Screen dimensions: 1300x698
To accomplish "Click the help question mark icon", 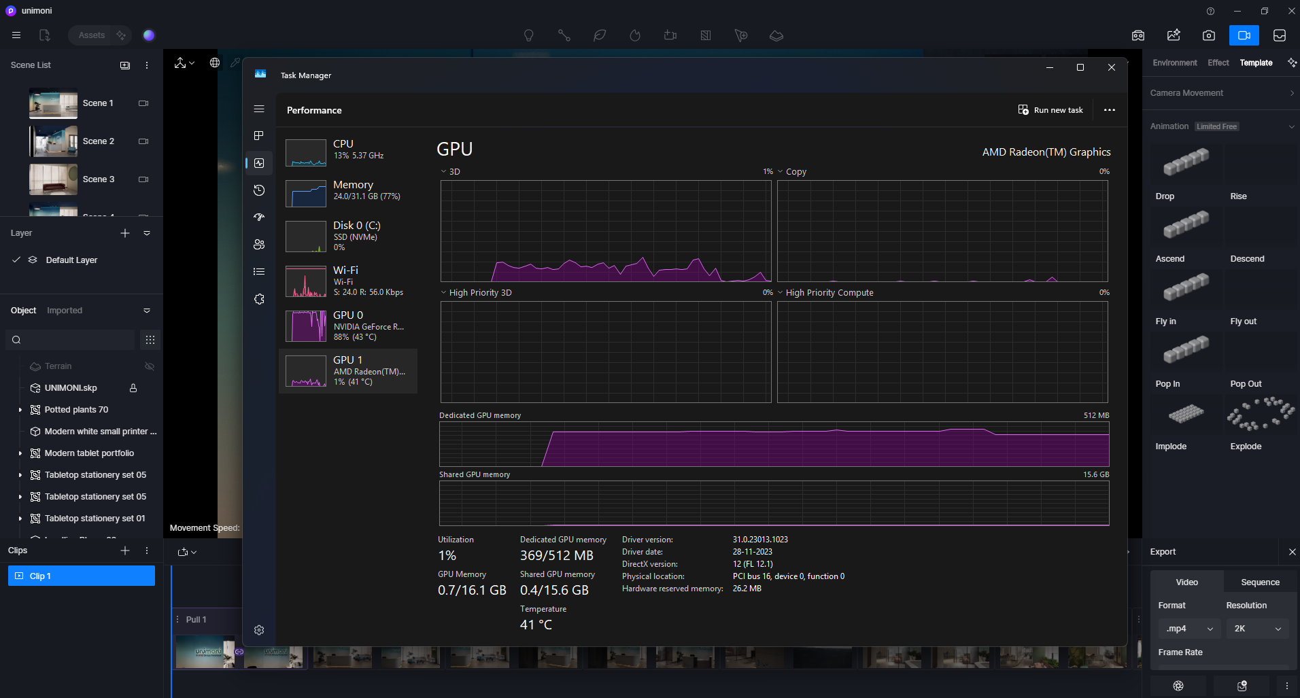I will [x=1210, y=11].
